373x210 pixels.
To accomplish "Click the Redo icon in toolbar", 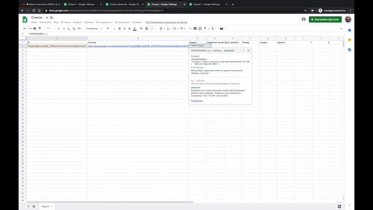I will pyautogui.click(x=30, y=29).
